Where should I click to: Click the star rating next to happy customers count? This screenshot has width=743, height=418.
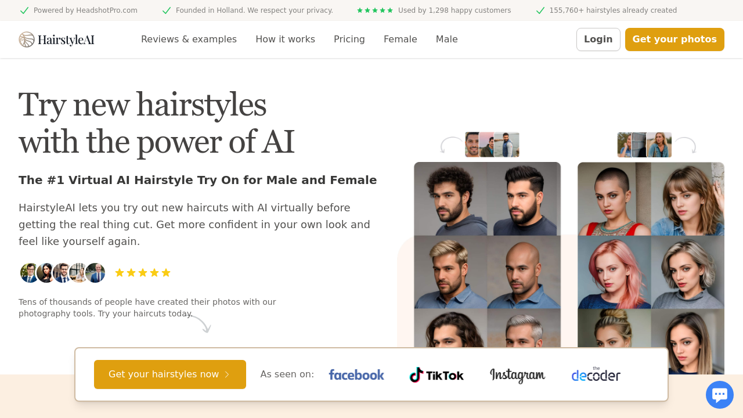pos(375,10)
